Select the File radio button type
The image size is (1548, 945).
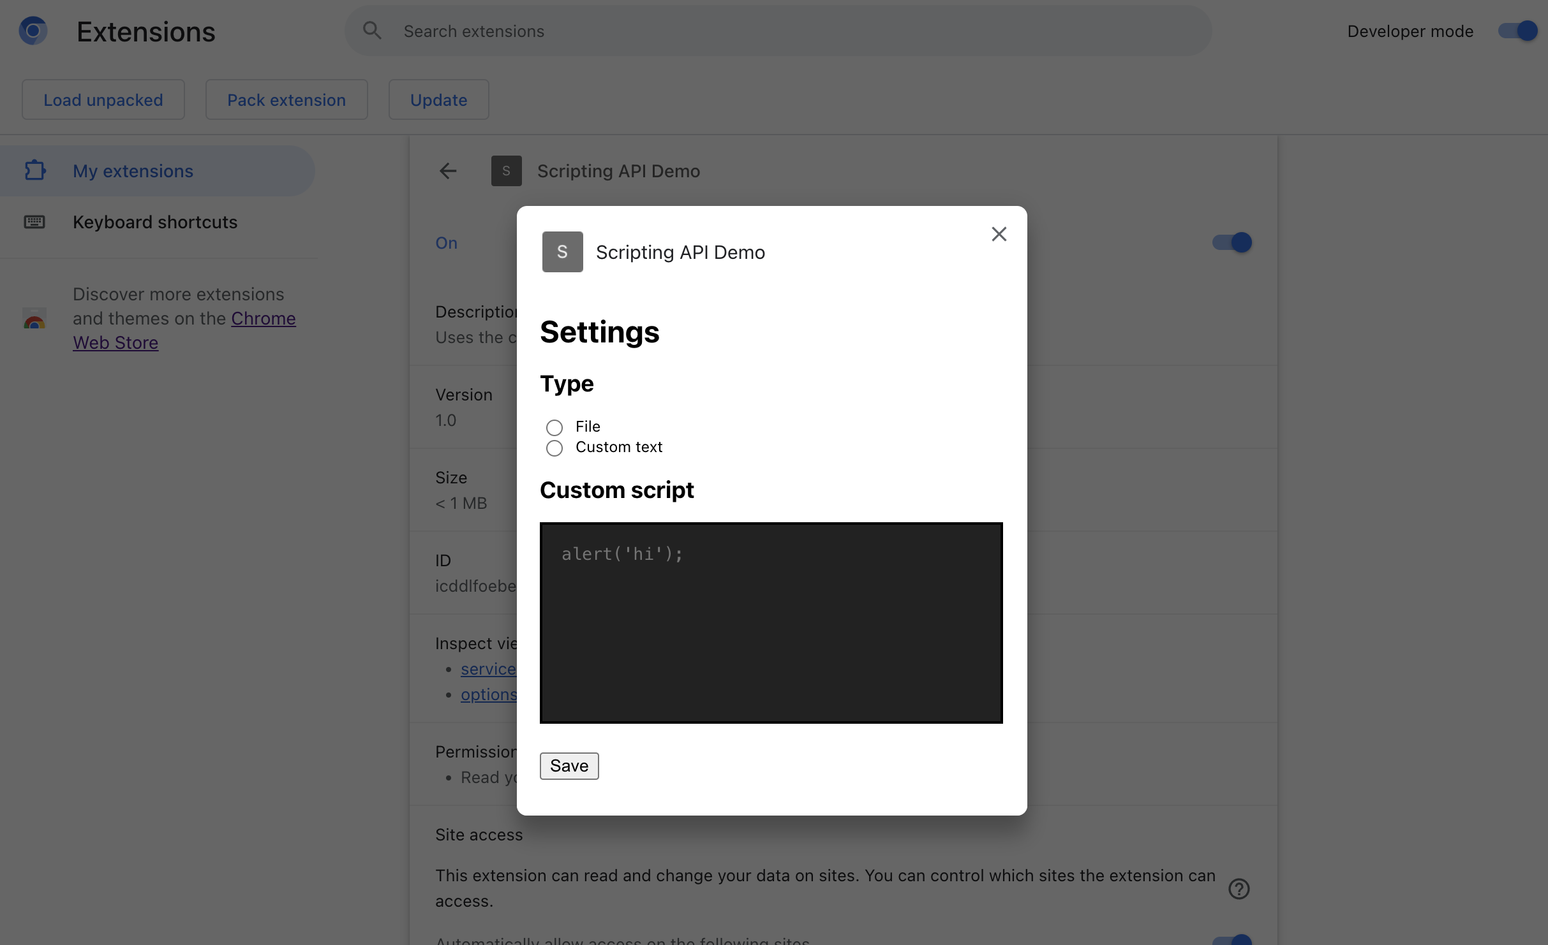click(x=553, y=425)
